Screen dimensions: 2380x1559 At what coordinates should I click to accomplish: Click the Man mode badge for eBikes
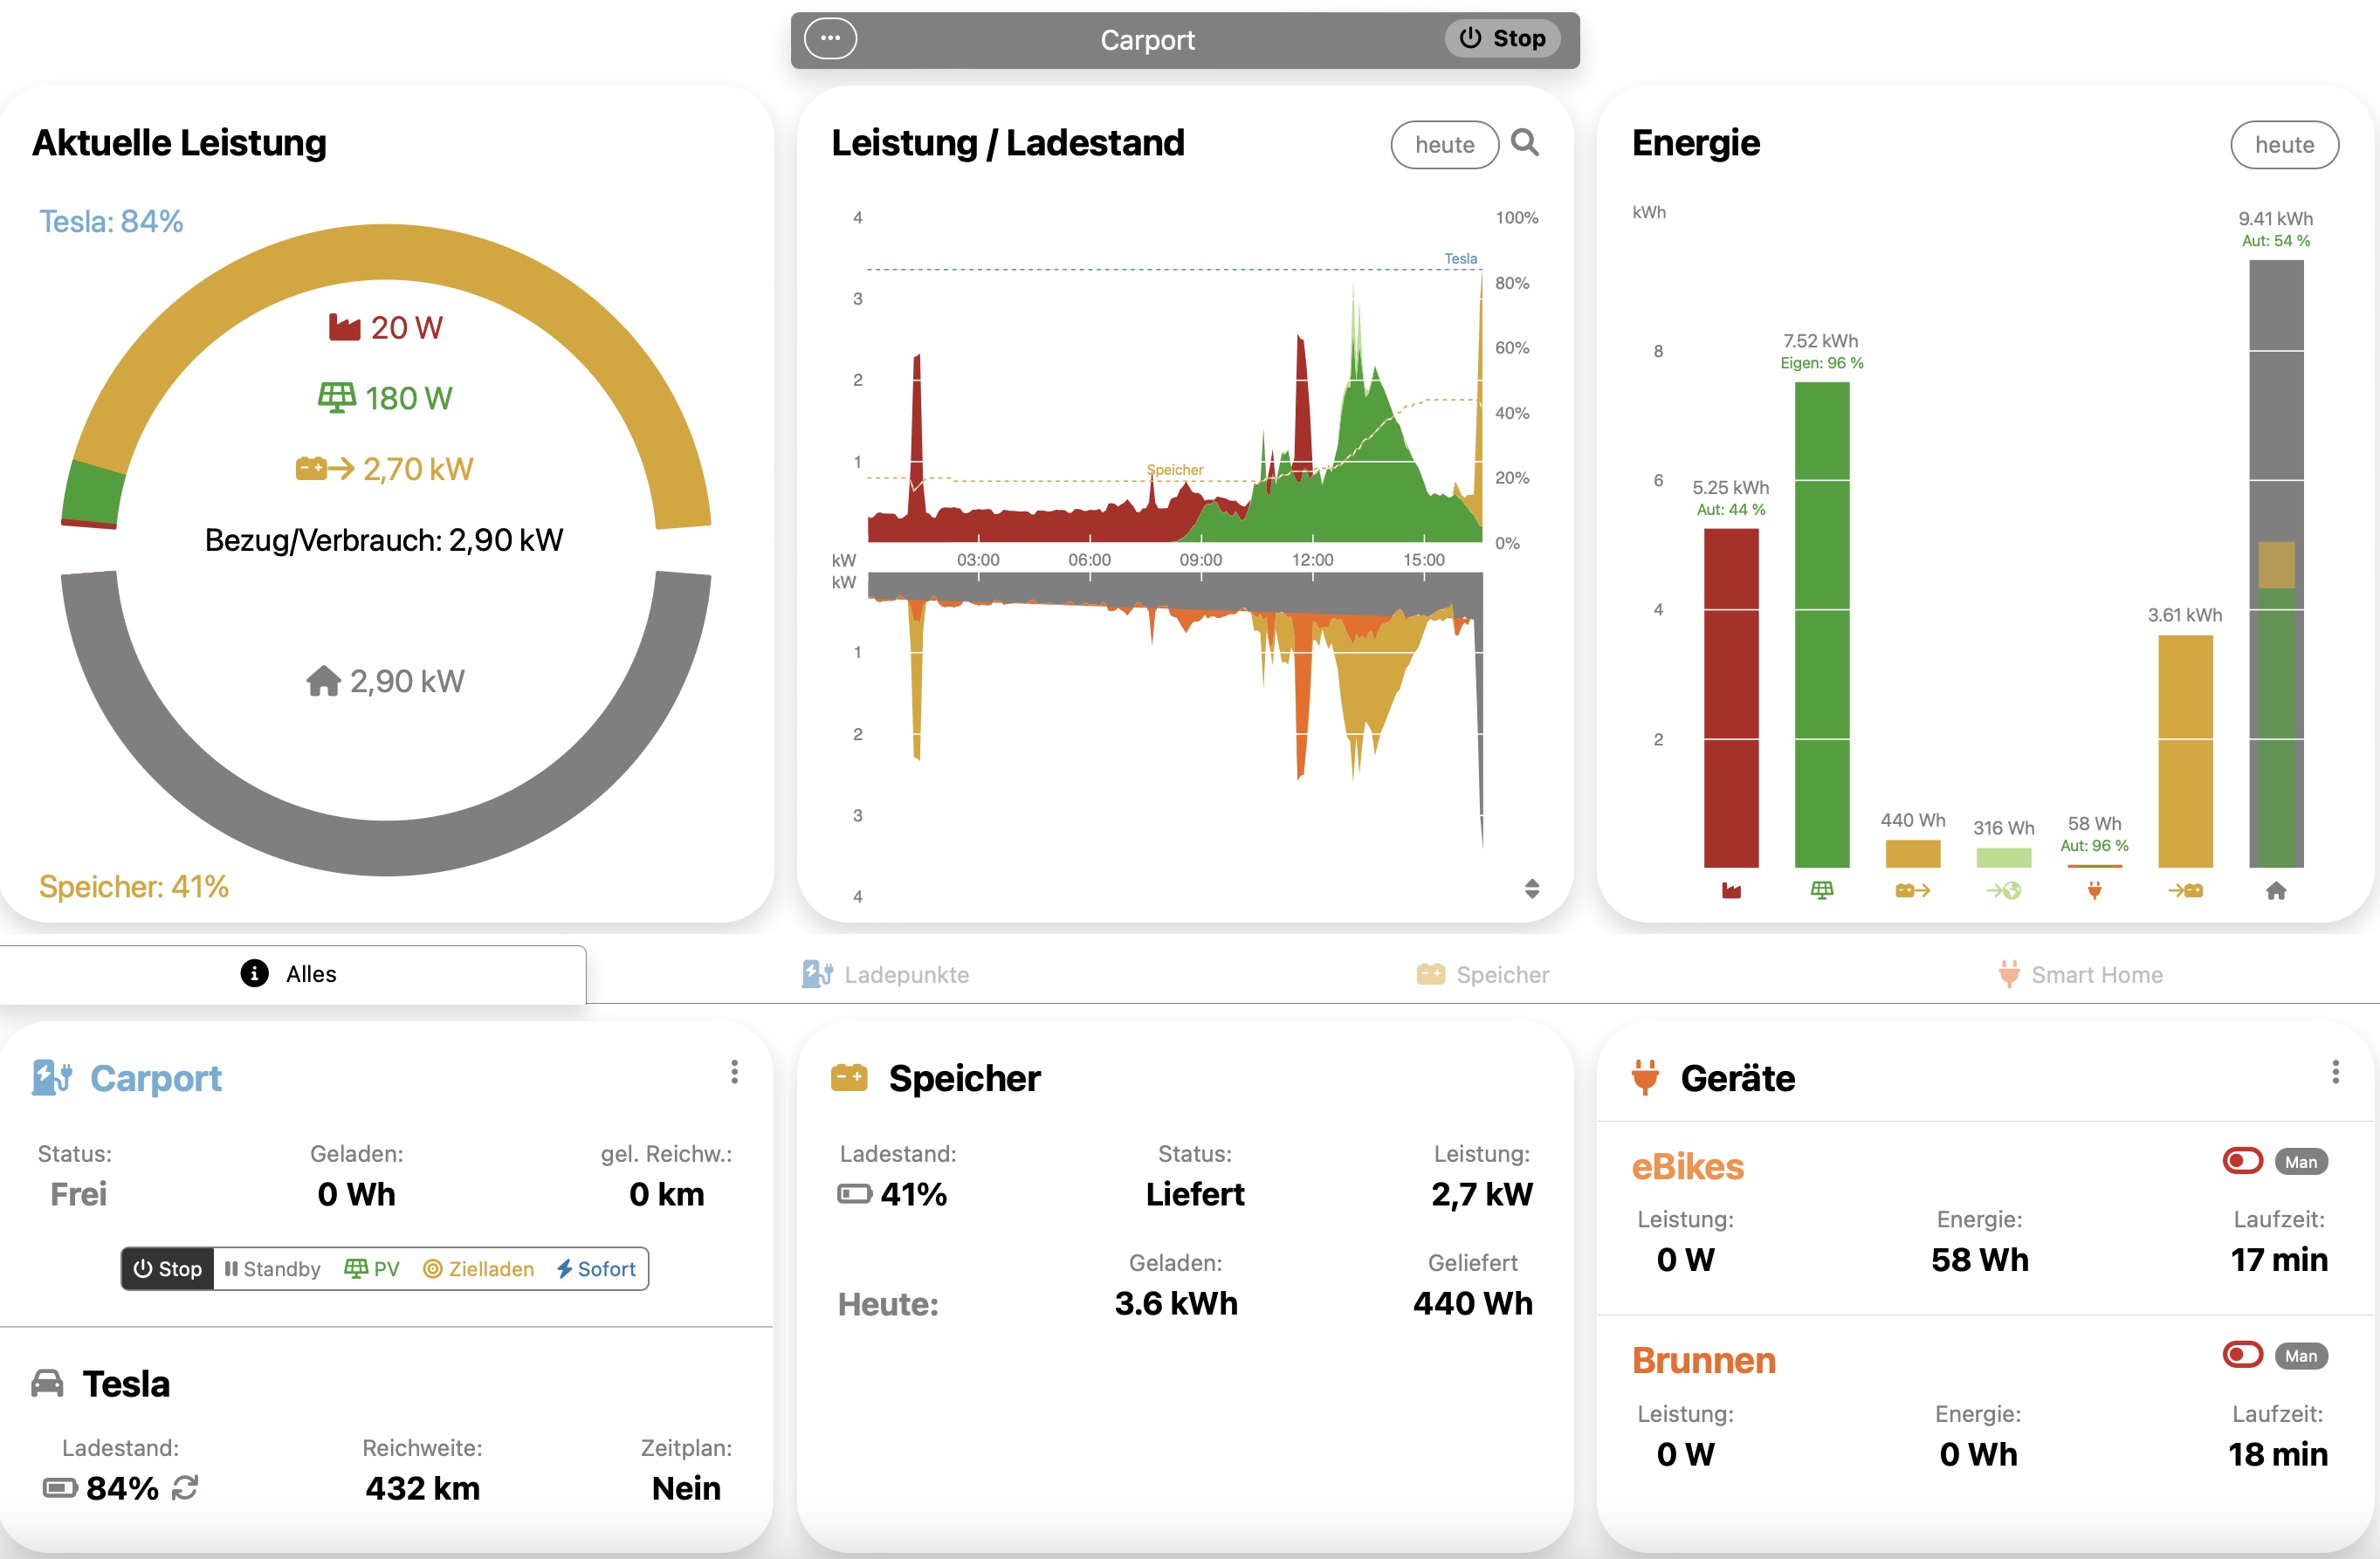coord(2301,1161)
